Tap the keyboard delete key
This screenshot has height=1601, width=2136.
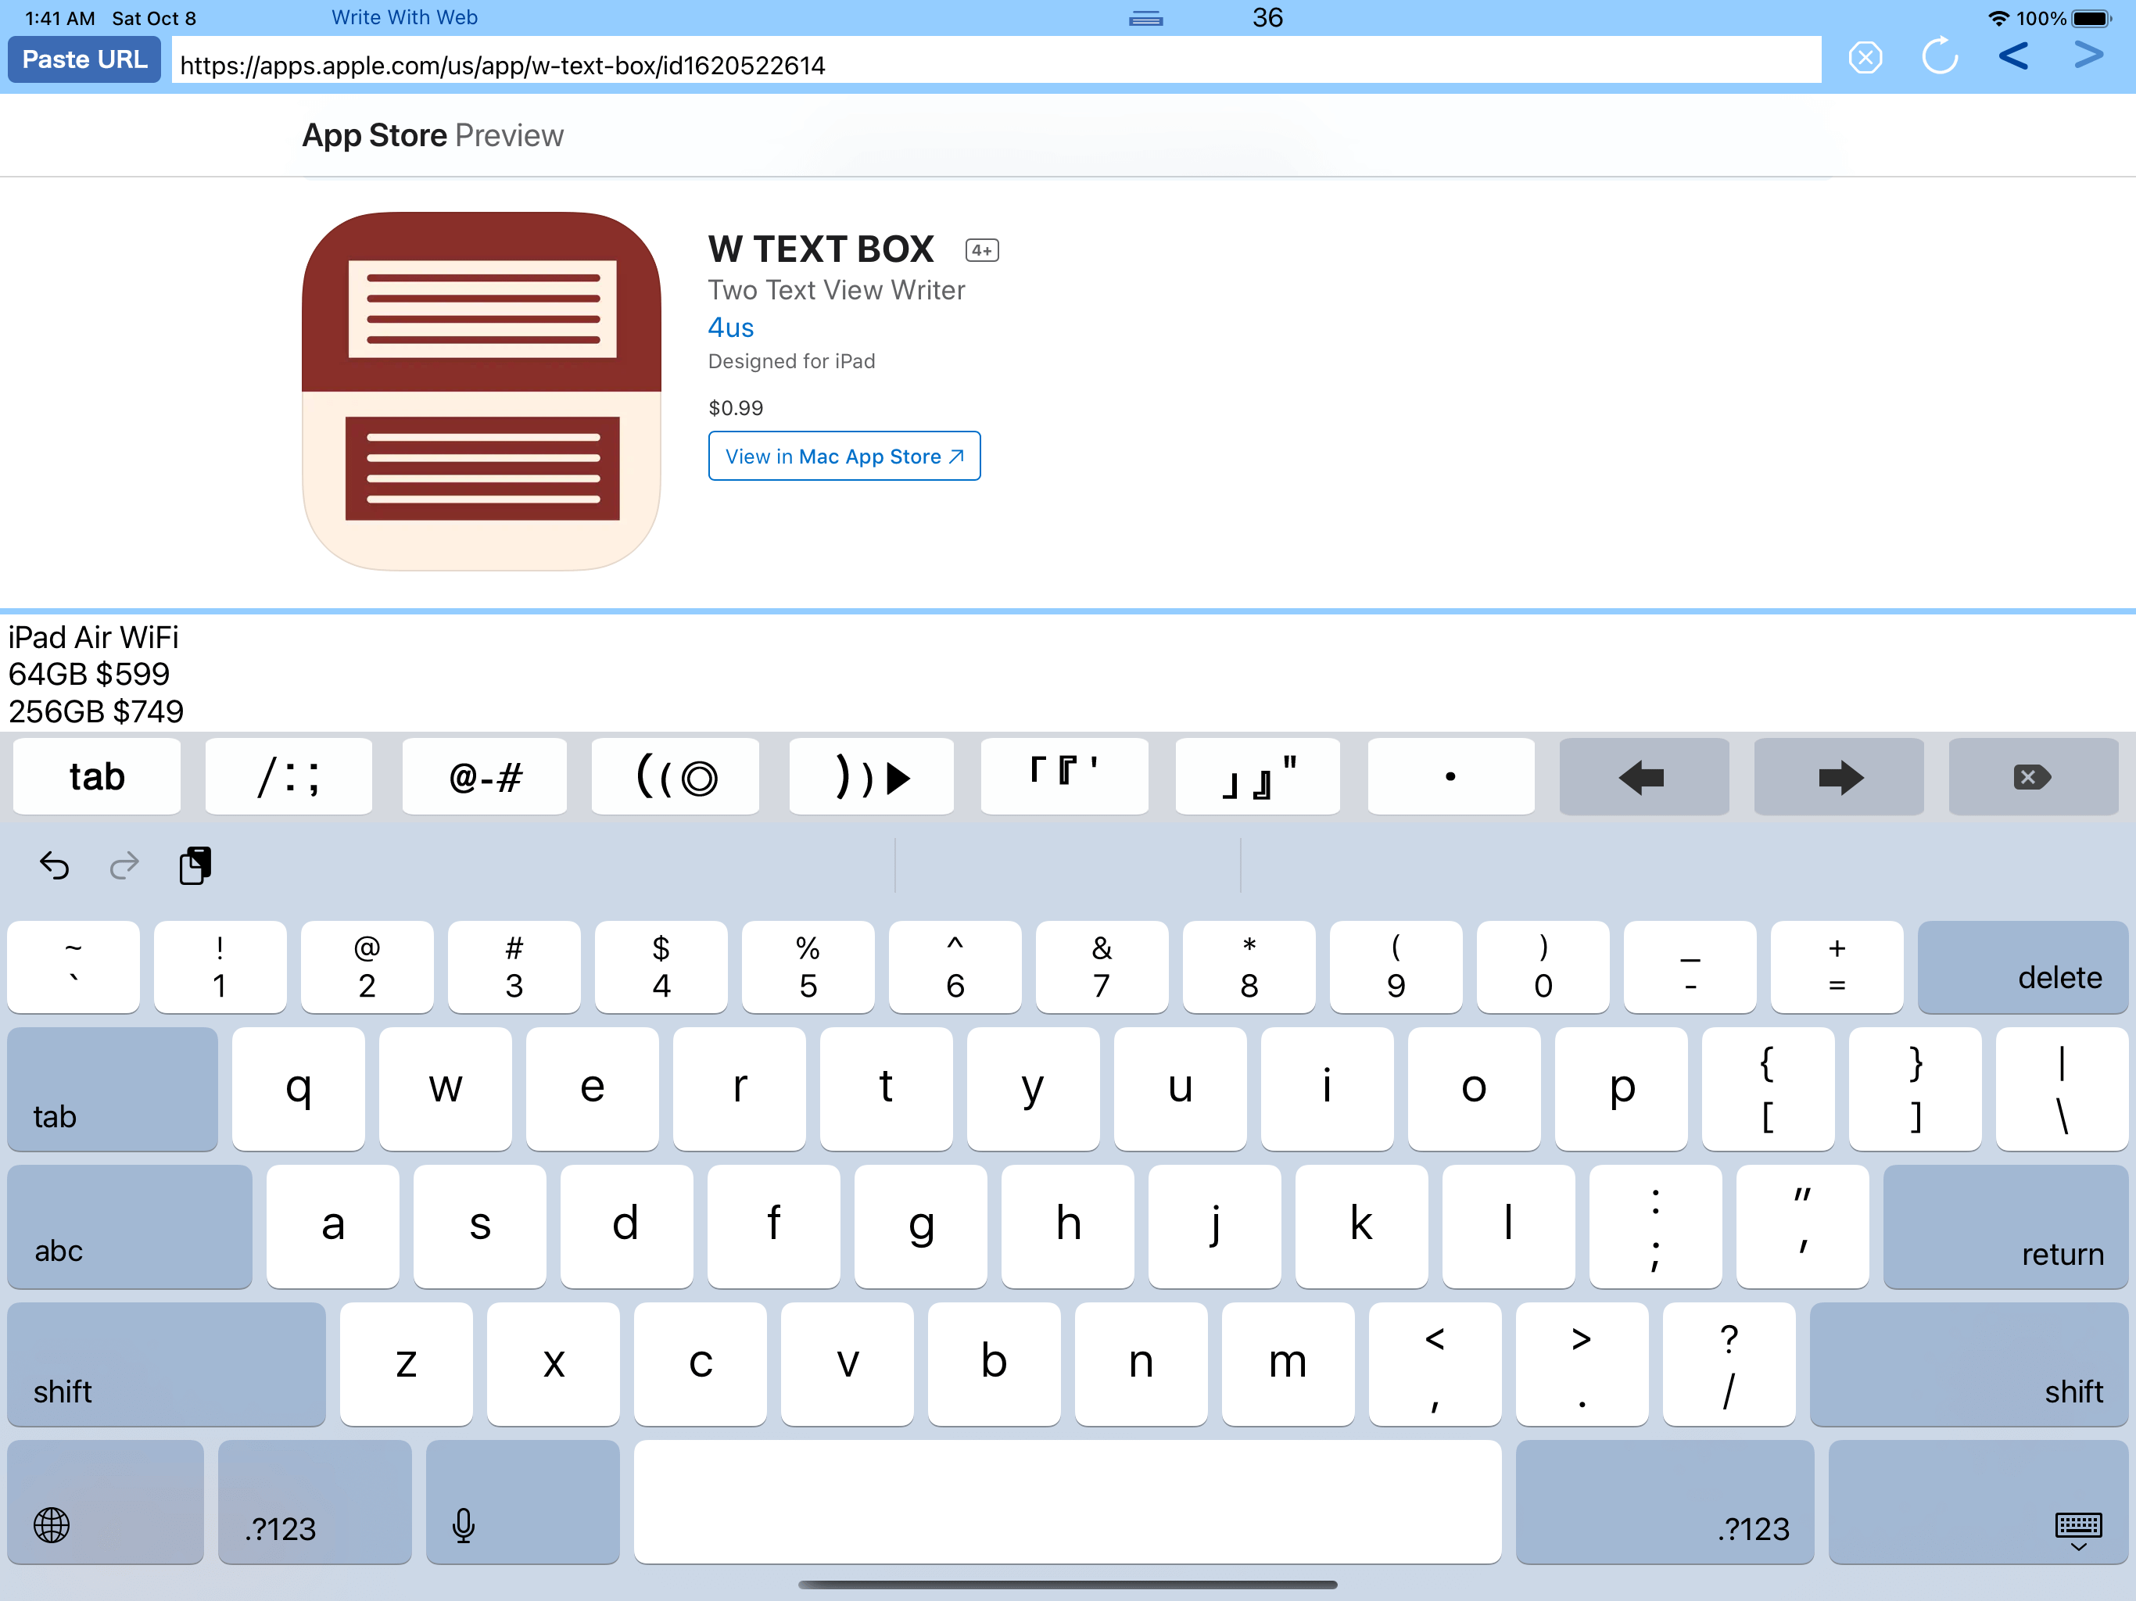click(2023, 966)
